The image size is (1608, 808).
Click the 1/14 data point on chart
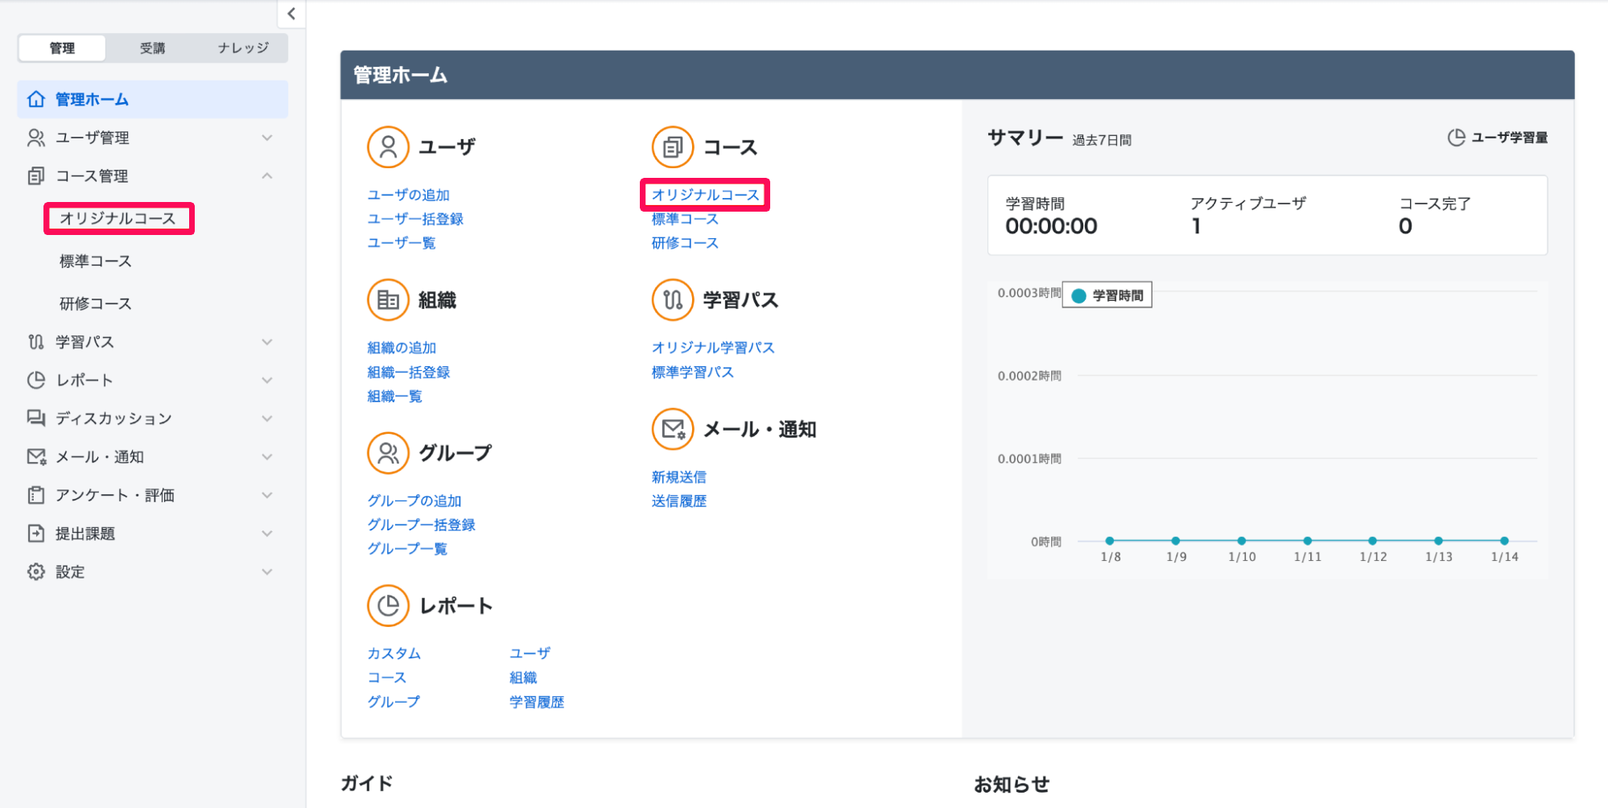pyautogui.click(x=1504, y=541)
